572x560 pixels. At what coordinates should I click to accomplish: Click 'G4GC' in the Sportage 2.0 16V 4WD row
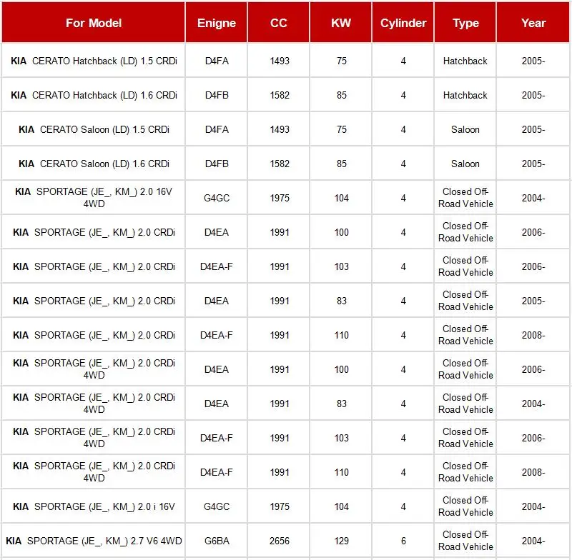point(217,198)
